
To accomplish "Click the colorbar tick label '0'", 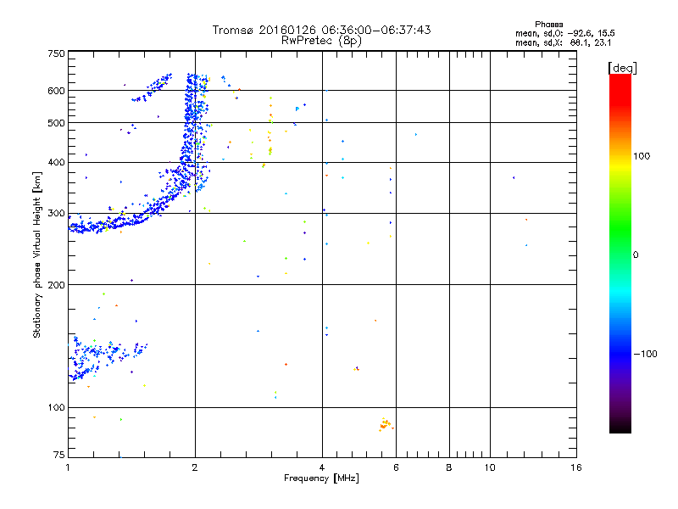I will 636,255.
